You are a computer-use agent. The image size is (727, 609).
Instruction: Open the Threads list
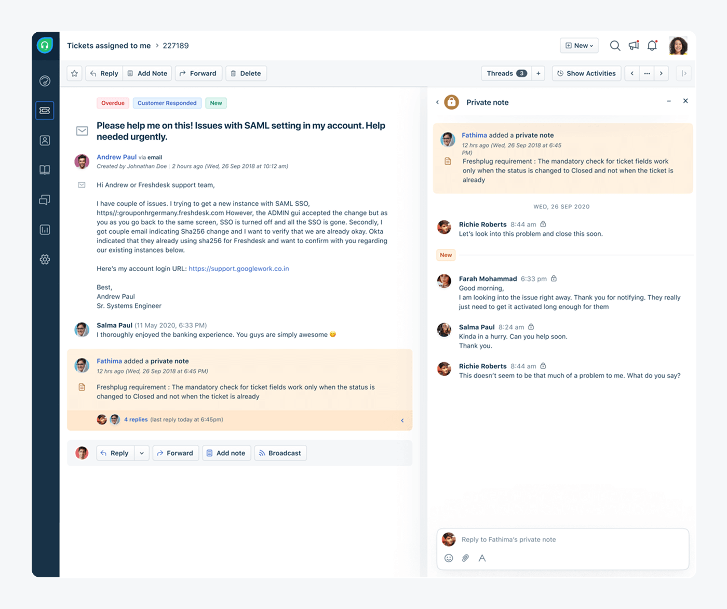[x=507, y=73]
